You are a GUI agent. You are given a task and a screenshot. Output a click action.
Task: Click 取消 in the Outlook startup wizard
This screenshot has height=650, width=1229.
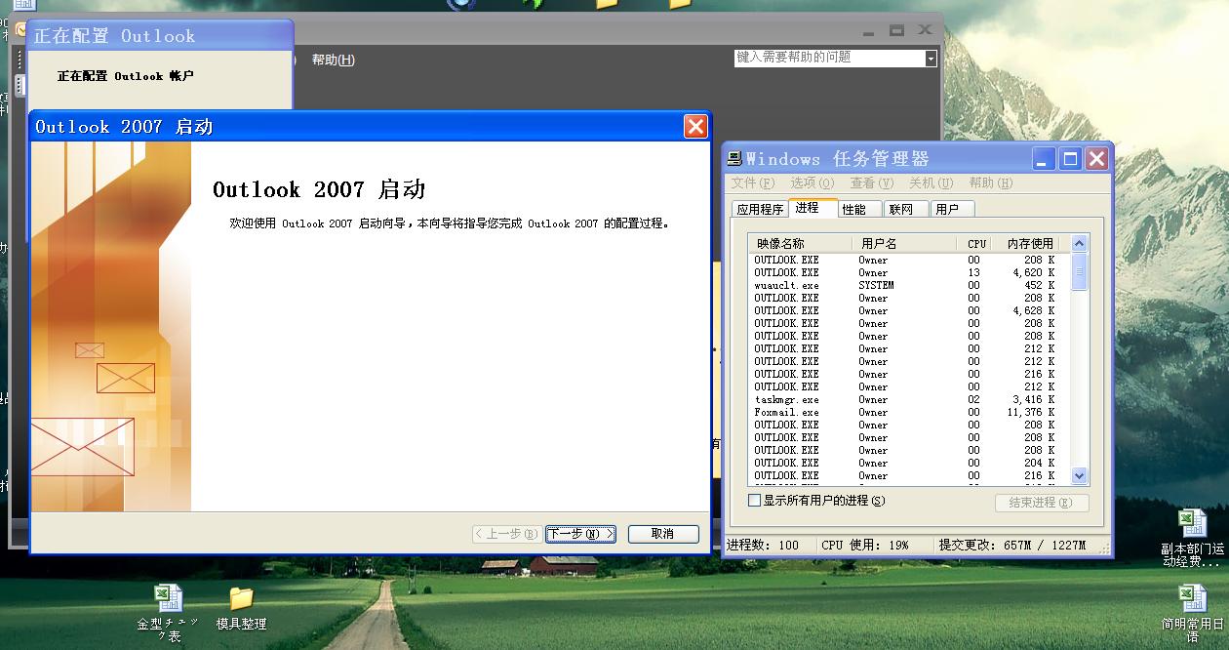point(663,534)
